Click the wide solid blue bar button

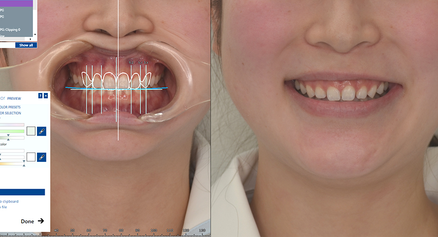point(22,192)
